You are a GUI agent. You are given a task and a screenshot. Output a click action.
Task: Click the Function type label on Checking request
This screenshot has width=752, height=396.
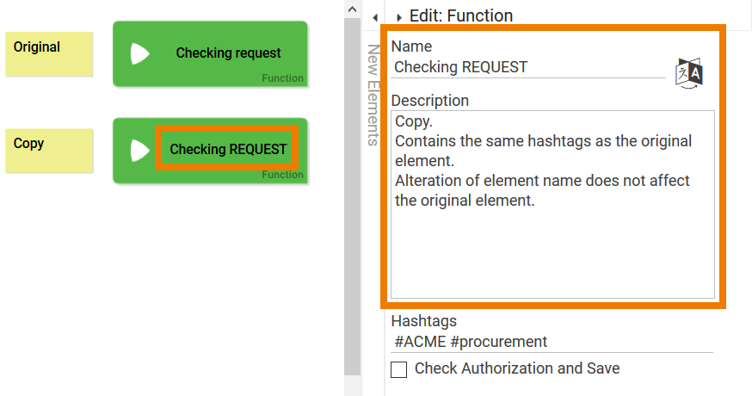(x=282, y=78)
